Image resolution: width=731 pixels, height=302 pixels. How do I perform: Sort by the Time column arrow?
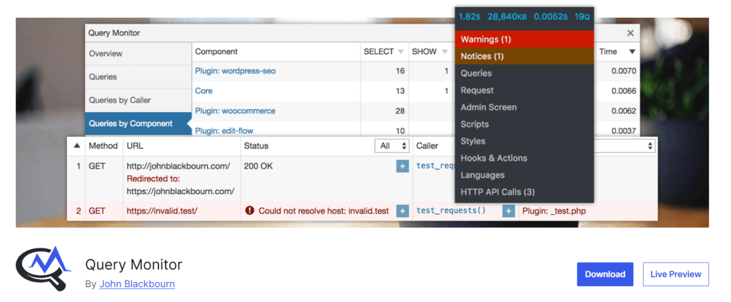pos(632,51)
